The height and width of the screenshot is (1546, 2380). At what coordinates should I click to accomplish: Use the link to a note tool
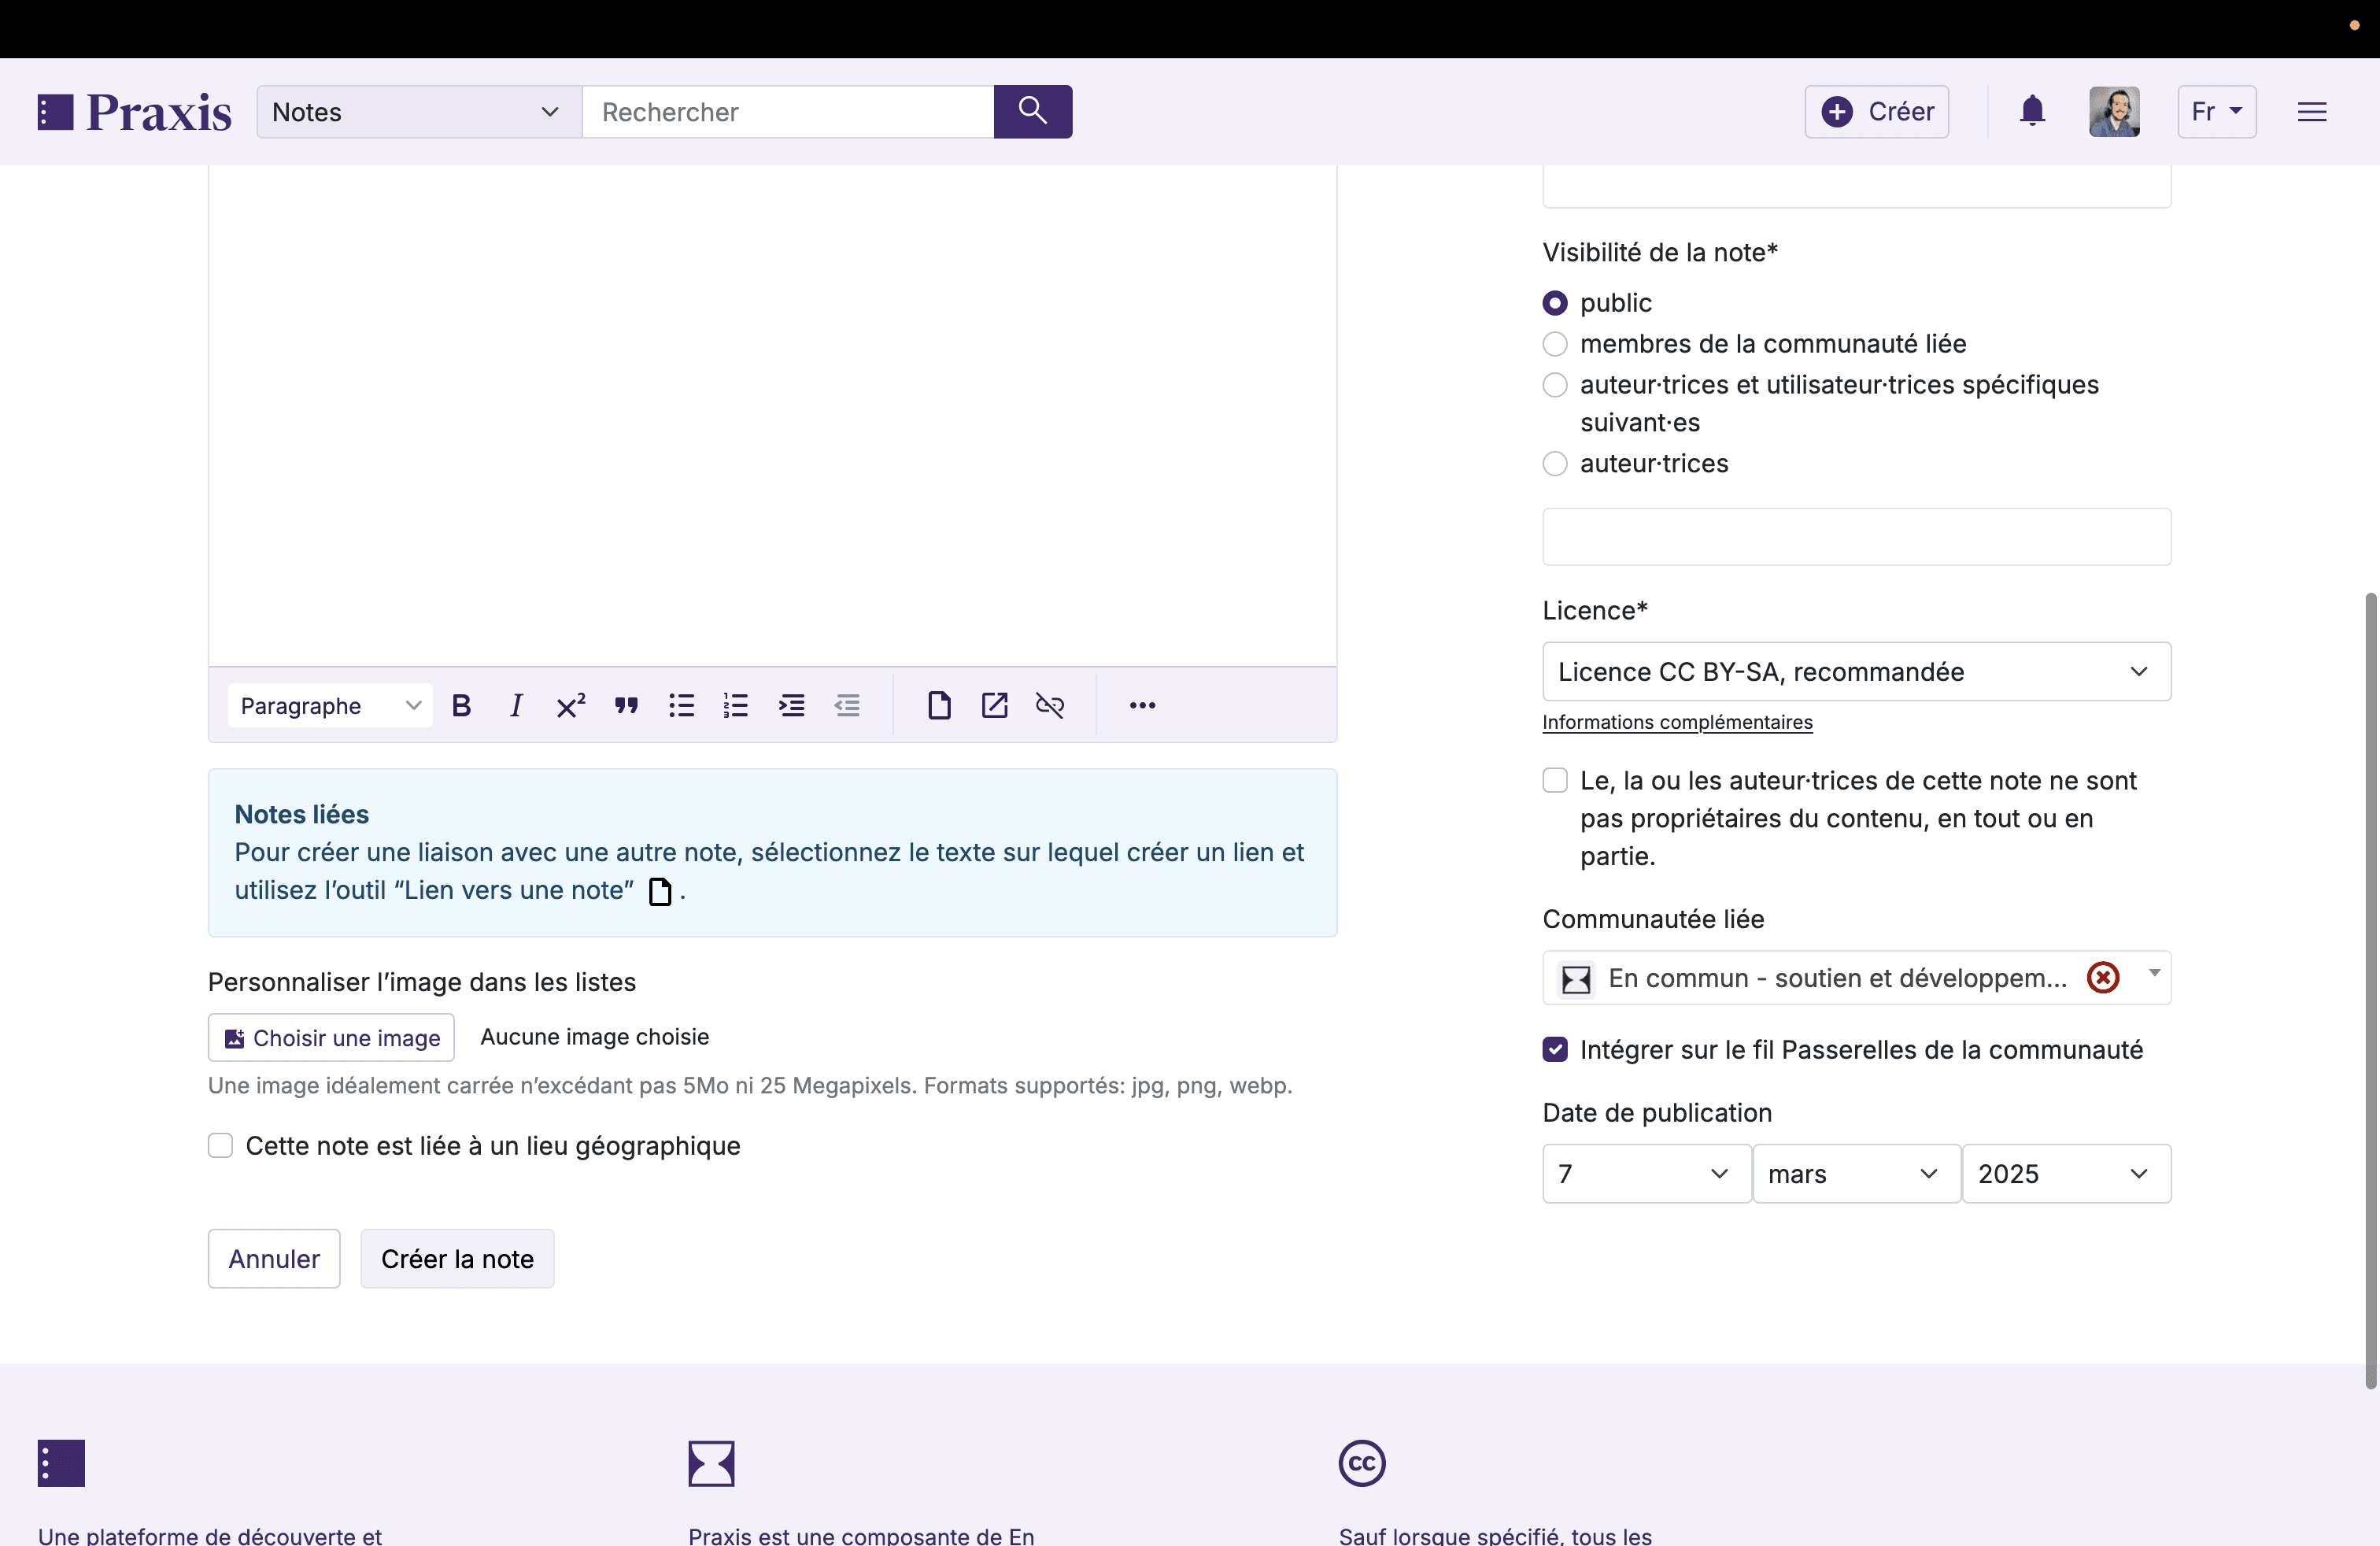pyautogui.click(x=939, y=705)
